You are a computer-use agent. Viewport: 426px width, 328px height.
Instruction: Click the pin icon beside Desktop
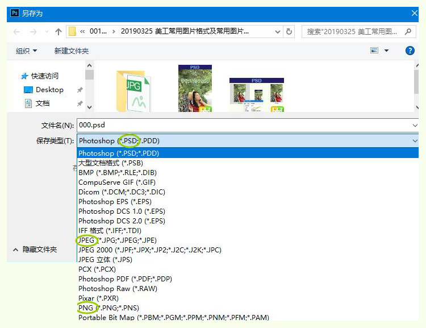tap(80, 90)
